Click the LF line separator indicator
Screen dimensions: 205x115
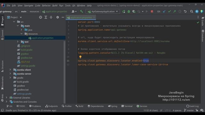click(x=161, y=110)
